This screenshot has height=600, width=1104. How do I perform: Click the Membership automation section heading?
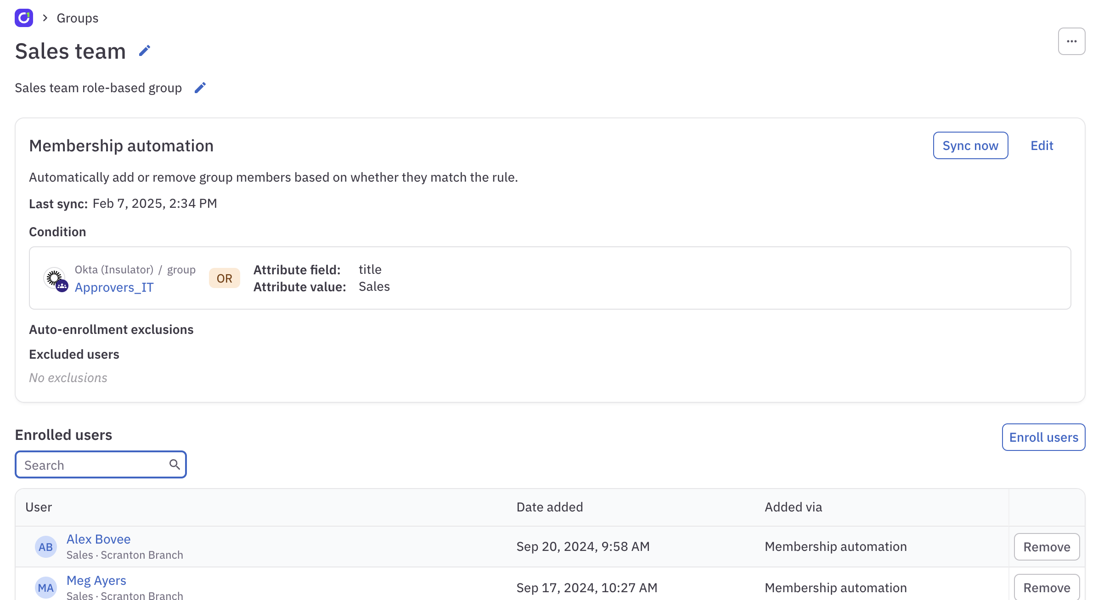pyautogui.click(x=121, y=145)
